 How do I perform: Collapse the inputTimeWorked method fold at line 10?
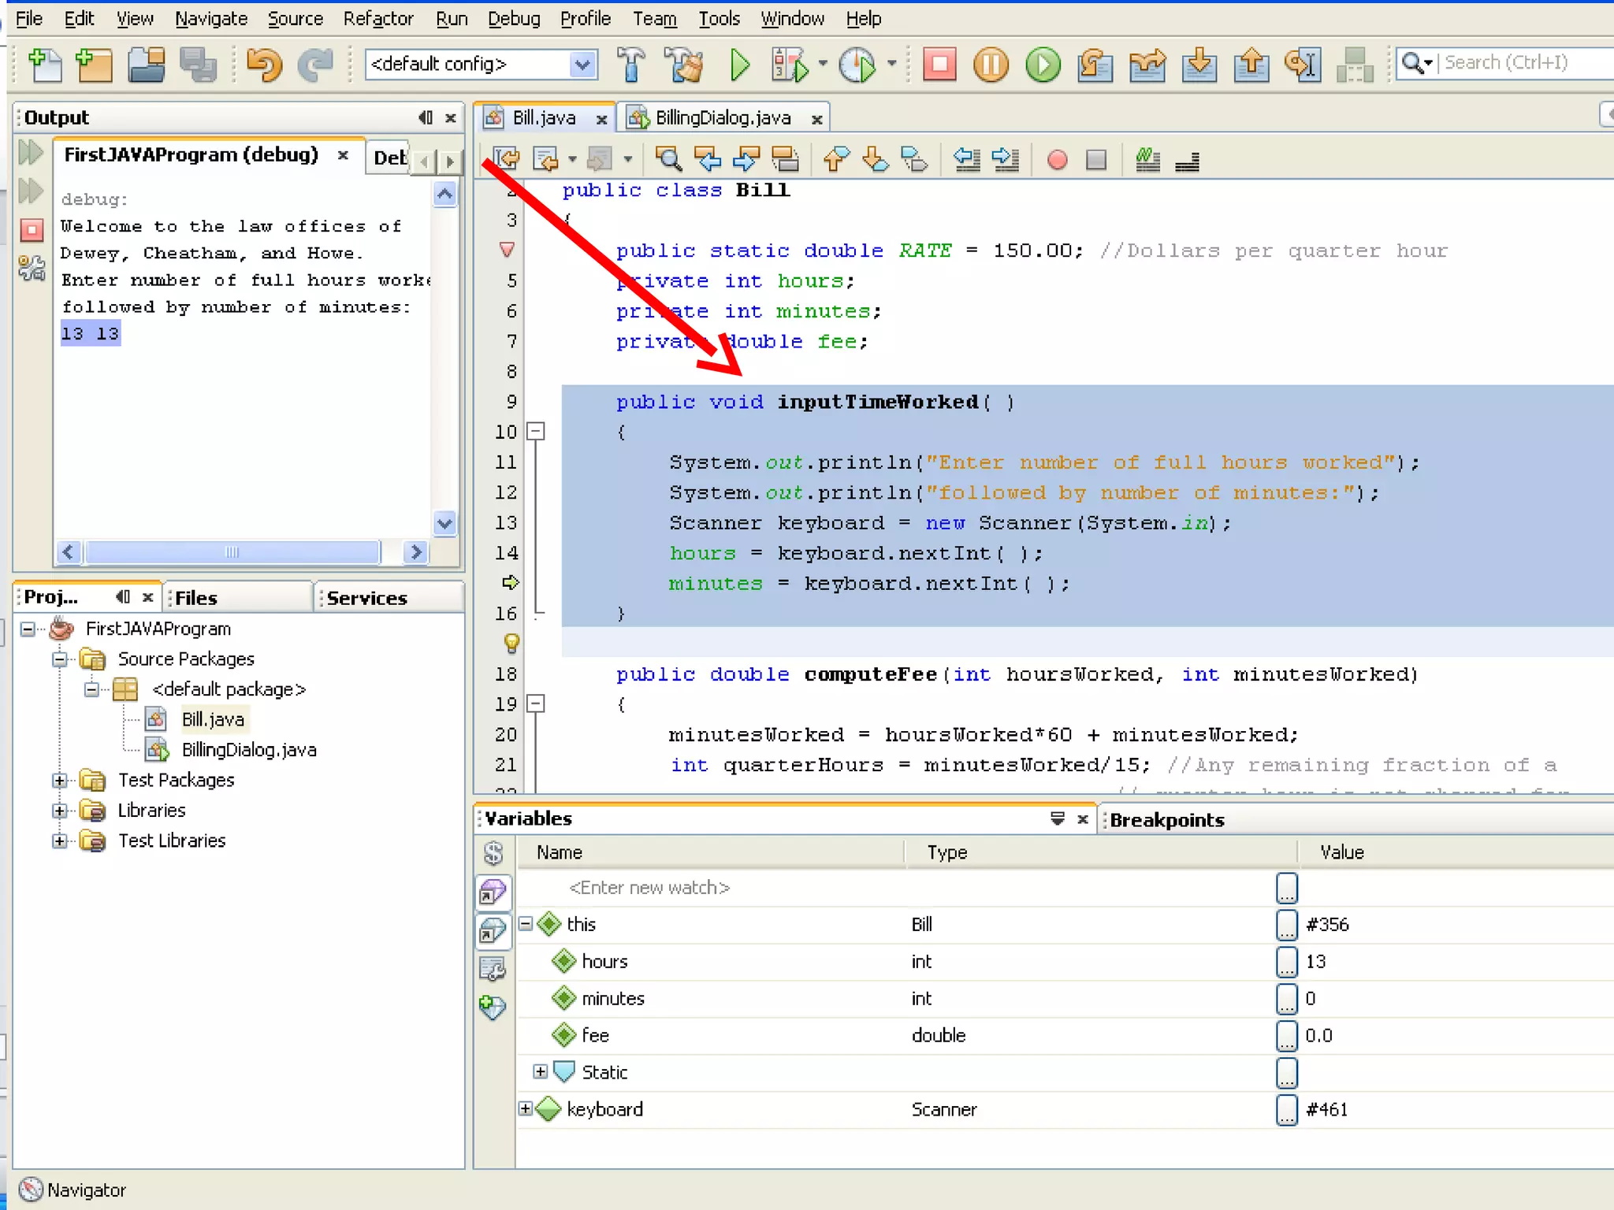536,431
